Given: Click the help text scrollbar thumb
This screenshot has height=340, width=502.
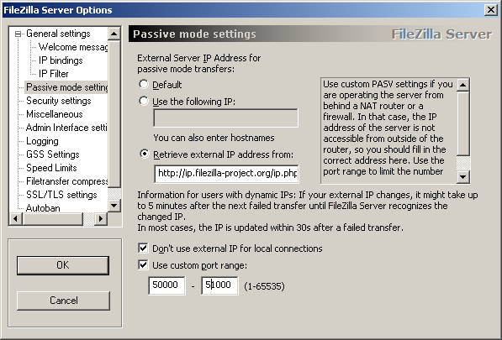Looking at the screenshot, I should (463, 123).
